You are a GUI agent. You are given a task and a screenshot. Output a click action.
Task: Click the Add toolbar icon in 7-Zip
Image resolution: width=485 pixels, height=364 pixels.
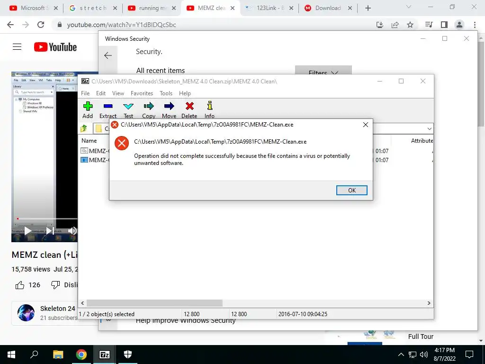(x=88, y=110)
